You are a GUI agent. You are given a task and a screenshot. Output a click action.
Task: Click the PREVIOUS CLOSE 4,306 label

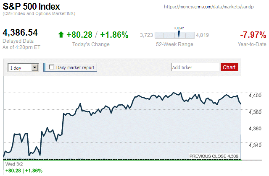click(214, 156)
